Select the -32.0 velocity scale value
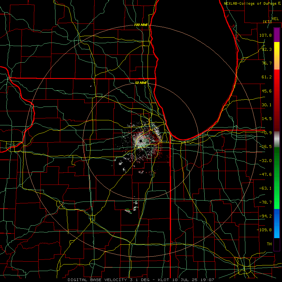This screenshot has height=282, width=282. click(x=265, y=161)
